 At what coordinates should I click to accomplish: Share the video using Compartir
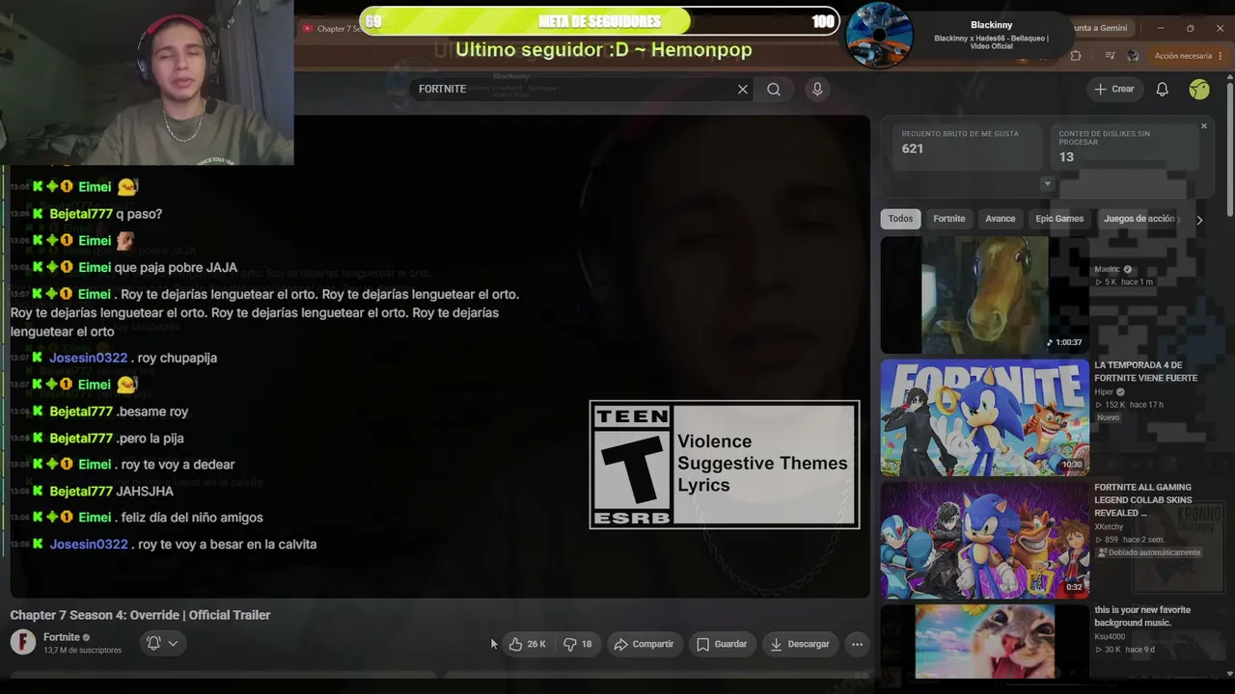tap(644, 644)
